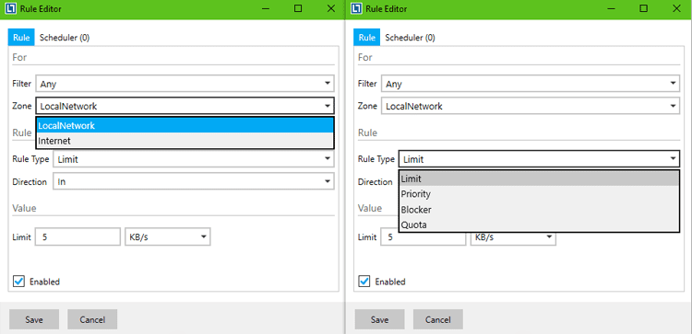Choose Internet from the open Zone list
Image resolution: width=692 pixels, height=334 pixels.
click(x=185, y=141)
